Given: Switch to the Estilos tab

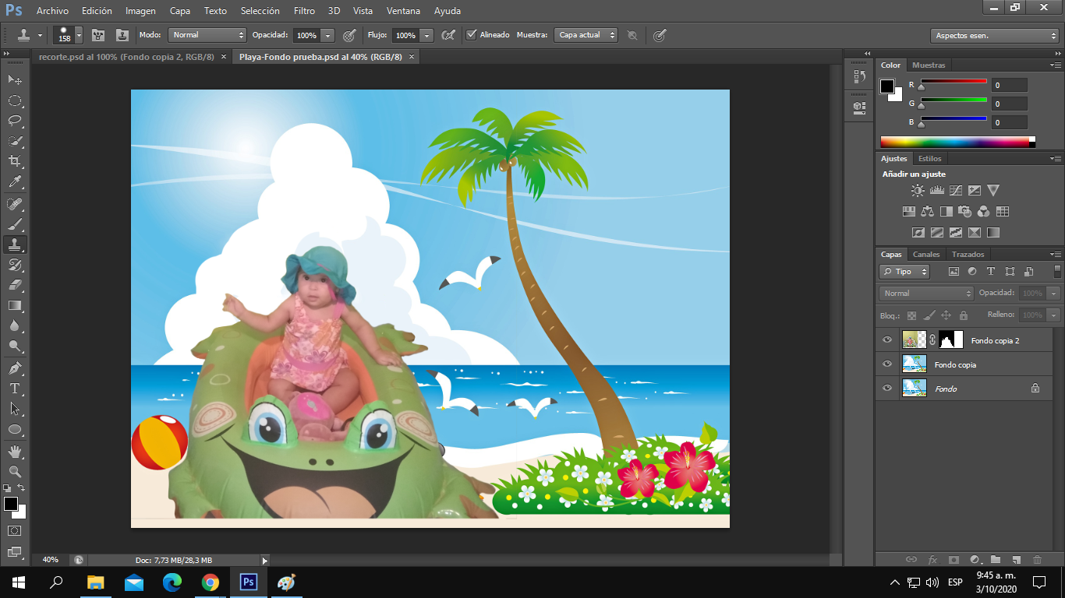Looking at the screenshot, I should [929, 159].
